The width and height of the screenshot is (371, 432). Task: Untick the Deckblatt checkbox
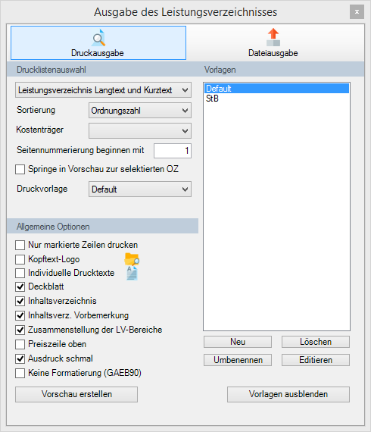[20, 286]
